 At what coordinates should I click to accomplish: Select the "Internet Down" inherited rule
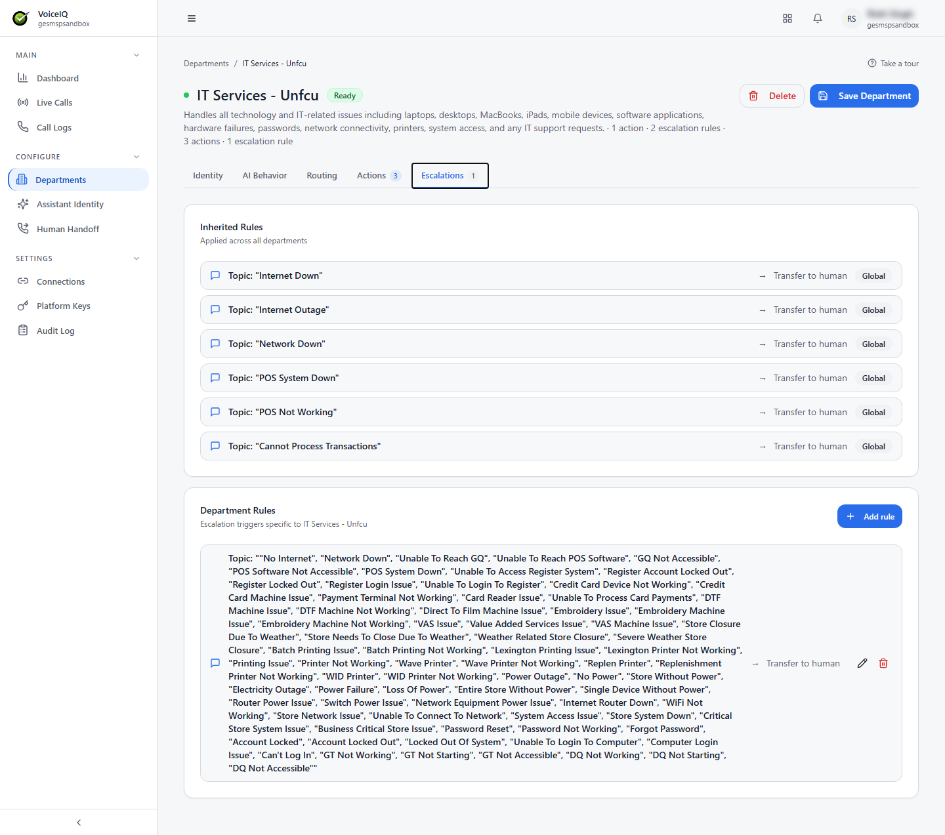551,275
